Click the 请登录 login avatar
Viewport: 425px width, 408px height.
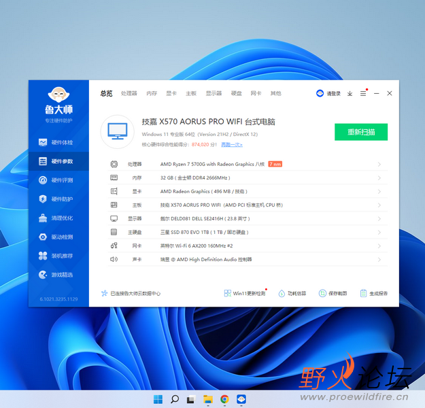(x=320, y=94)
